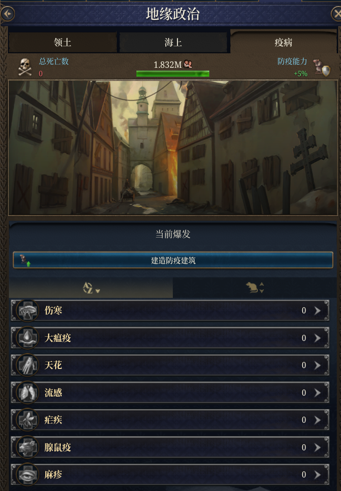
Task: Click the 建造防疫建筑 button
Action: (x=173, y=260)
